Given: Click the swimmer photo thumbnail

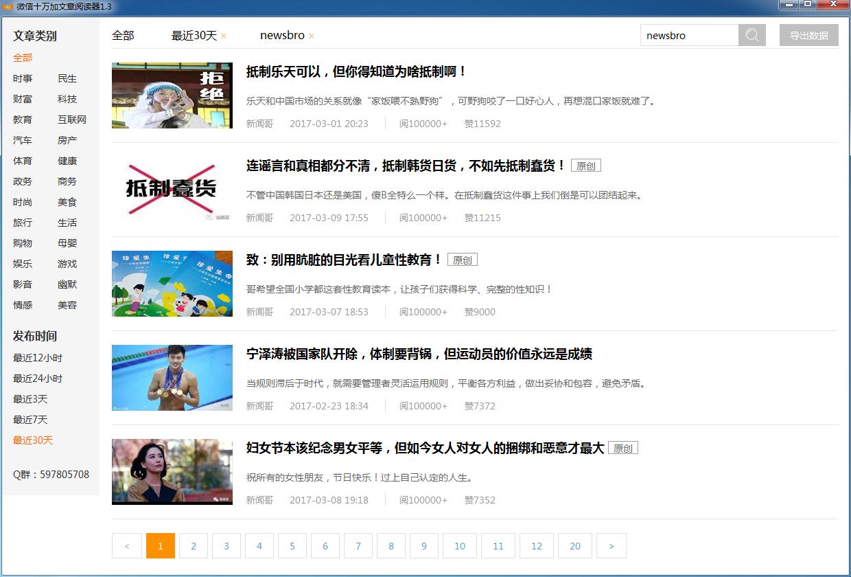Looking at the screenshot, I should pos(172,378).
